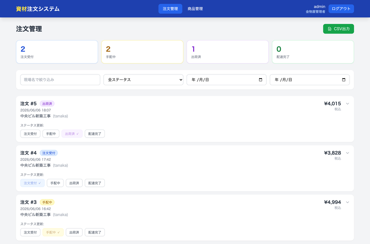Set order #3 status to 注文受付
The width and height of the screenshot is (370, 244).
(x=30, y=232)
